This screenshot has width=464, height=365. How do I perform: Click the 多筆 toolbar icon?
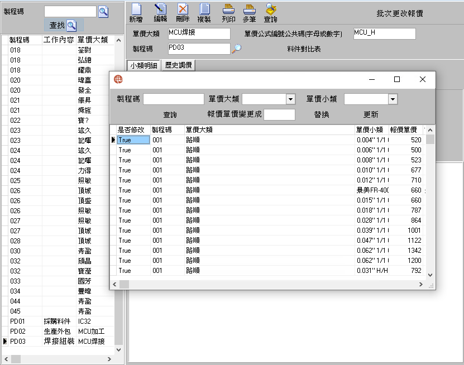click(x=249, y=13)
